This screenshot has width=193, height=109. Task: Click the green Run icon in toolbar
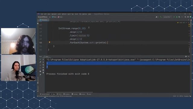coord(174,17)
